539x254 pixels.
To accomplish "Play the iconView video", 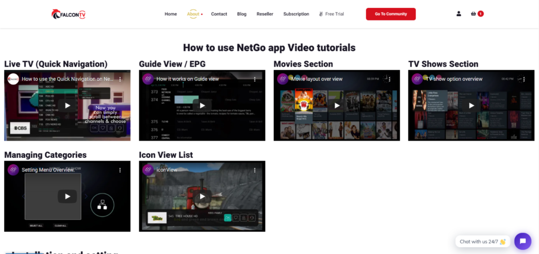I will click(202, 196).
